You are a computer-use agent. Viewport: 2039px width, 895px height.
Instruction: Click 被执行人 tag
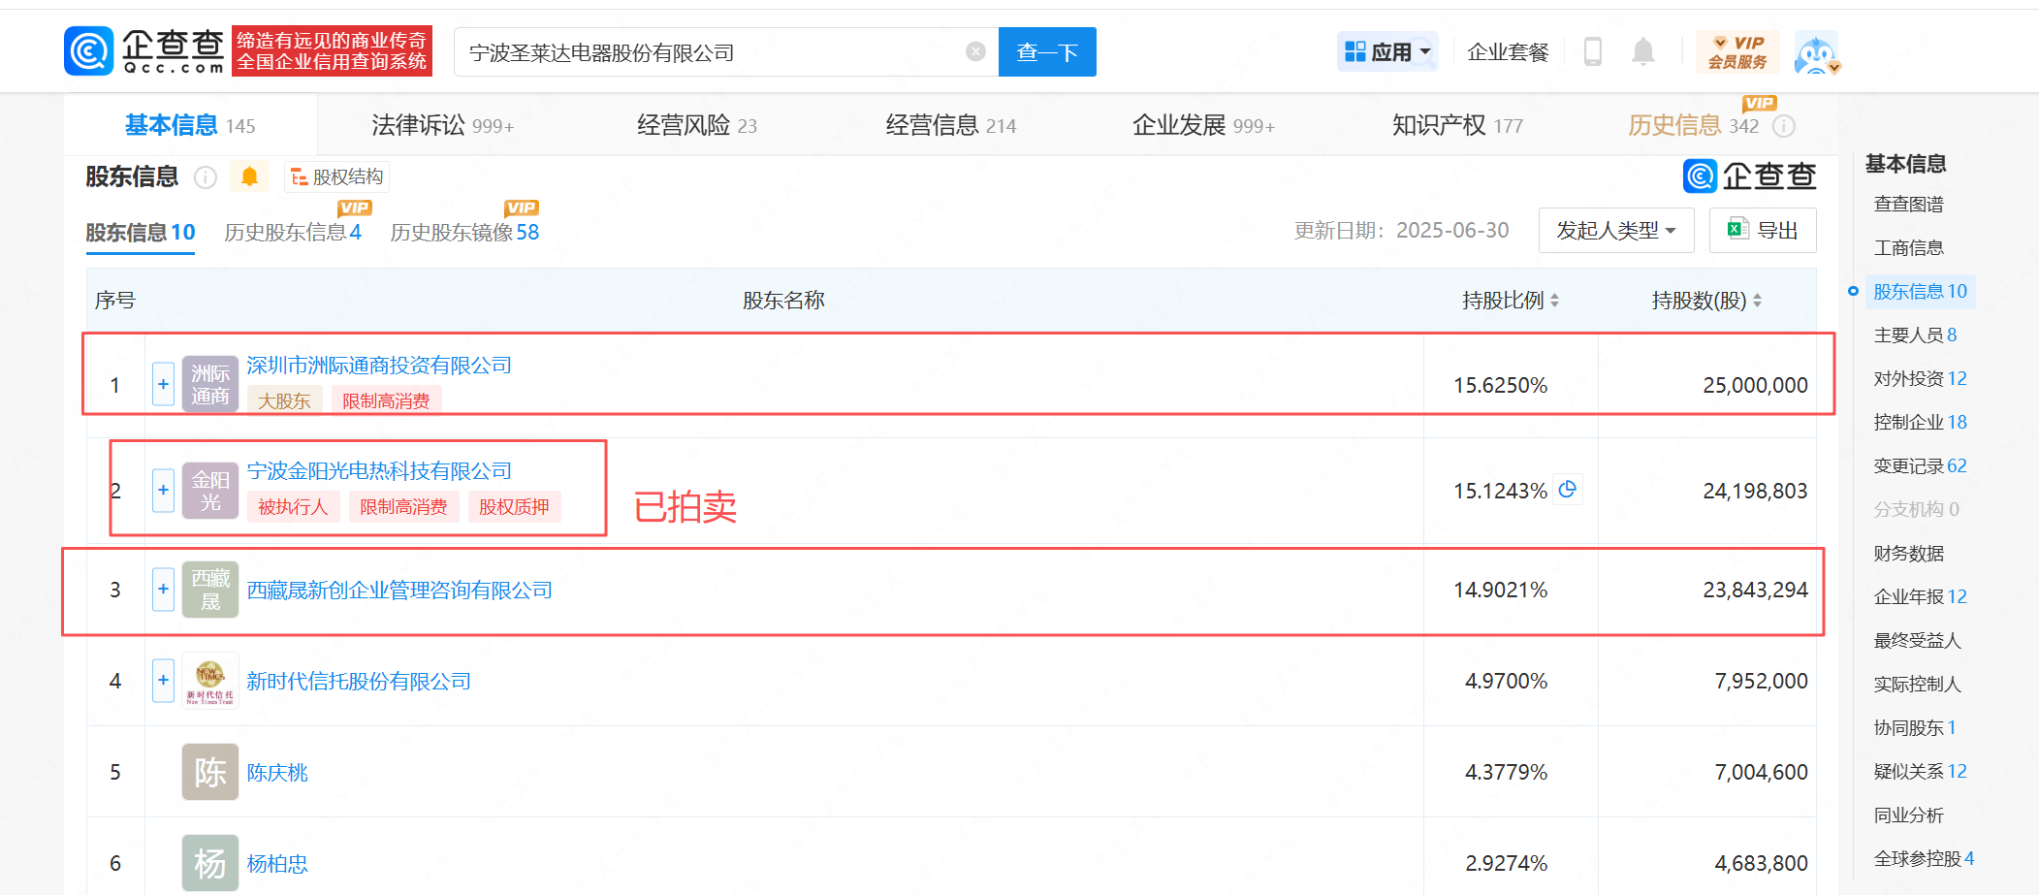point(293,507)
